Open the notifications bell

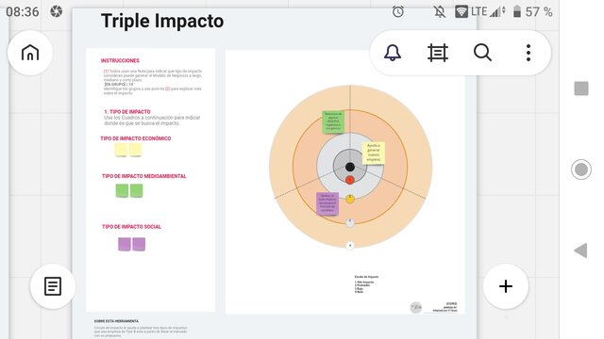click(393, 53)
